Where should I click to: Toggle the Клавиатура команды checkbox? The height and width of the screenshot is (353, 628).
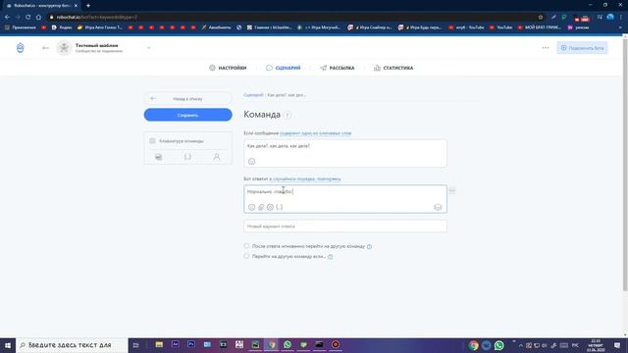click(x=152, y=141)
